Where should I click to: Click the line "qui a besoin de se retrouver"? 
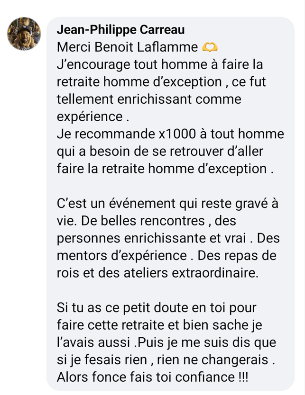(160, 152)
